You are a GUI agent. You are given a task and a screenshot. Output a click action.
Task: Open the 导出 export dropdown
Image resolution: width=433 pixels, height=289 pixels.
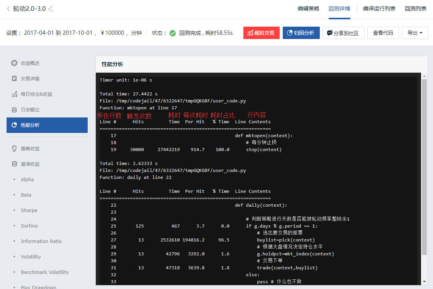coord(415,33)
